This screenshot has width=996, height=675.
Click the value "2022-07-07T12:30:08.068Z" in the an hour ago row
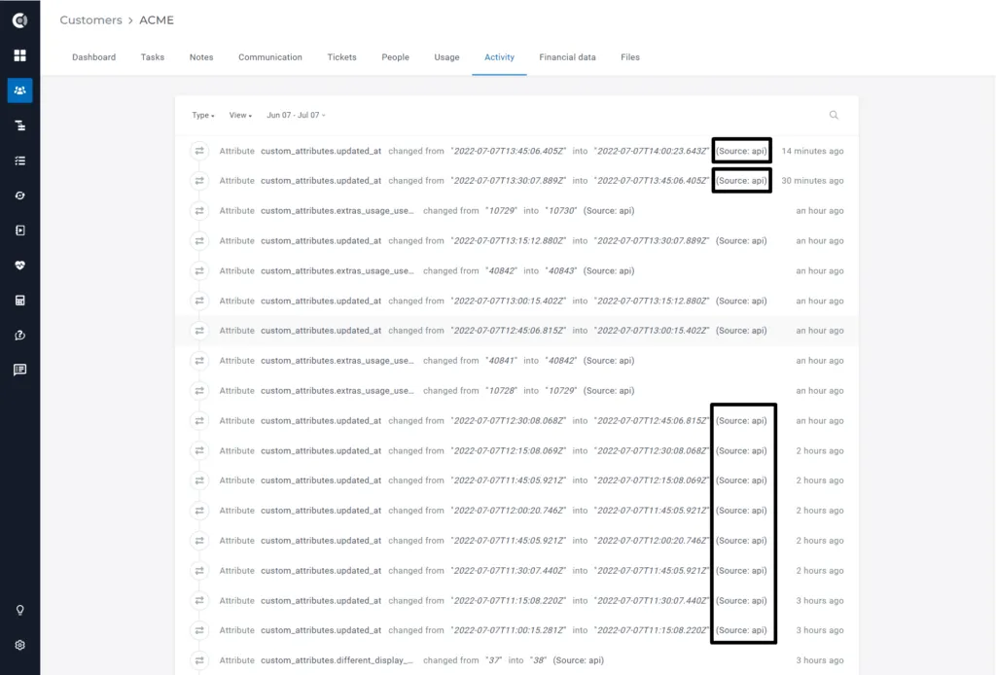(508, 421)
